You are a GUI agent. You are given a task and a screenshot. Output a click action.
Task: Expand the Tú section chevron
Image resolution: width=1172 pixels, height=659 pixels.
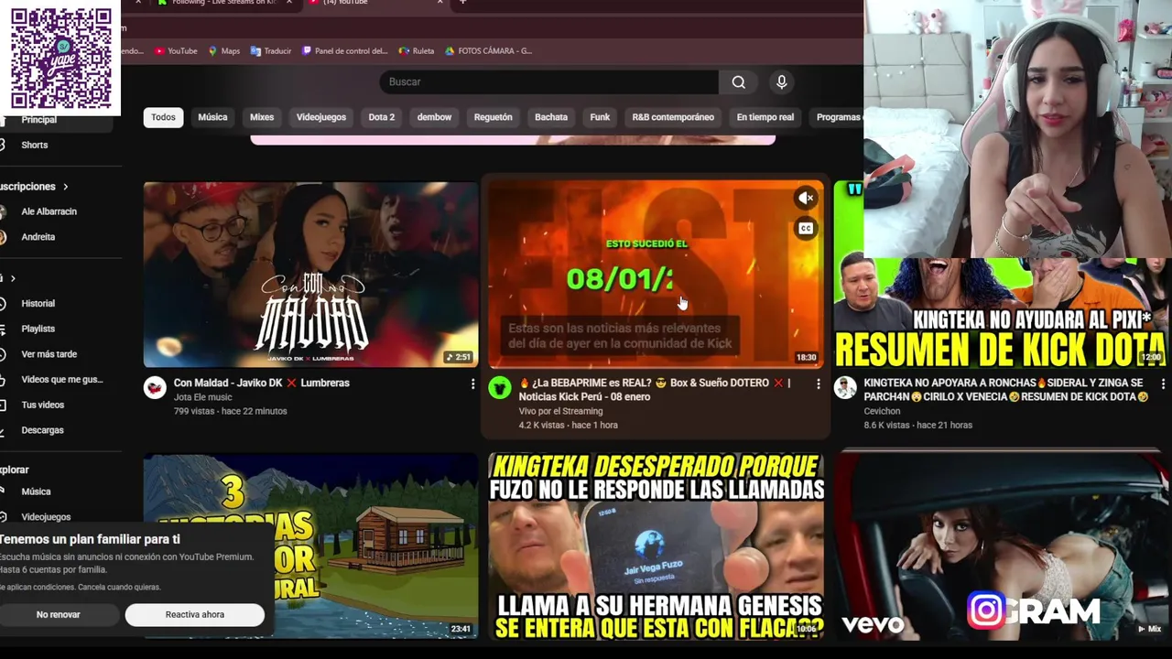(x=12, y=278)
